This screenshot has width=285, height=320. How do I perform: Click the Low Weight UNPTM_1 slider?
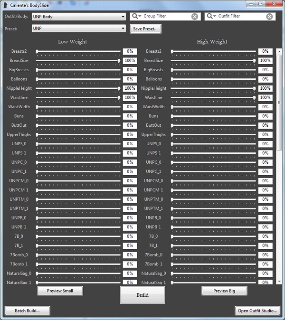click(78, 208)
